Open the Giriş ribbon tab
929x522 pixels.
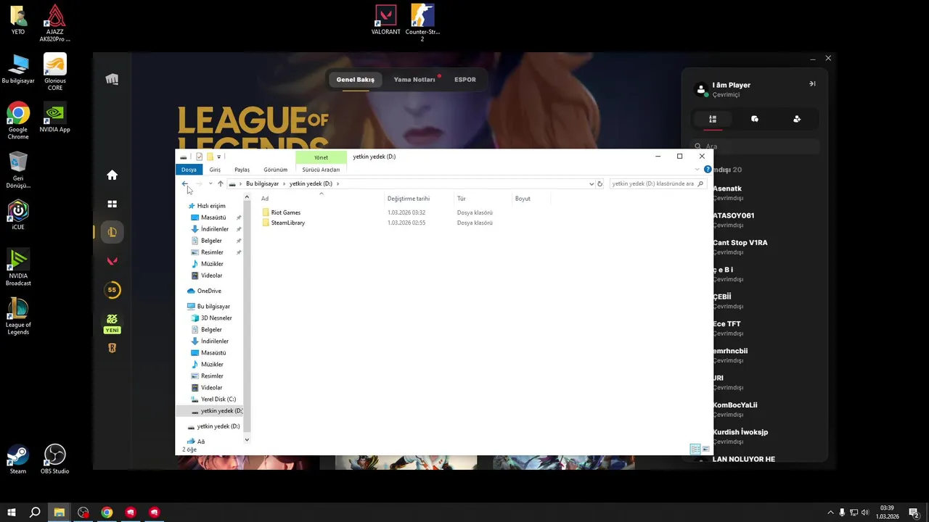tap(215, 170)
